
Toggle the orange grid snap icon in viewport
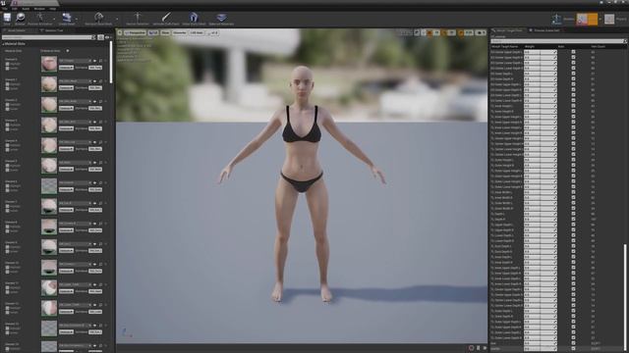coord(429,32)
